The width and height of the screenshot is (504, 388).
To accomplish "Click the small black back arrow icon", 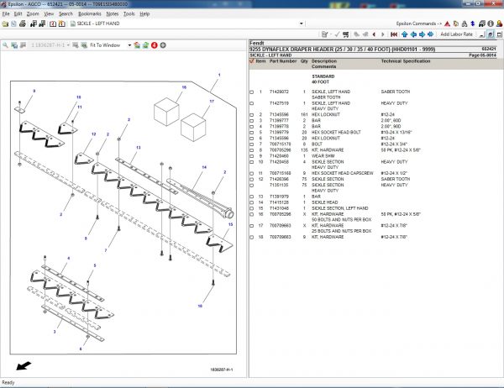I will [374, 34].
